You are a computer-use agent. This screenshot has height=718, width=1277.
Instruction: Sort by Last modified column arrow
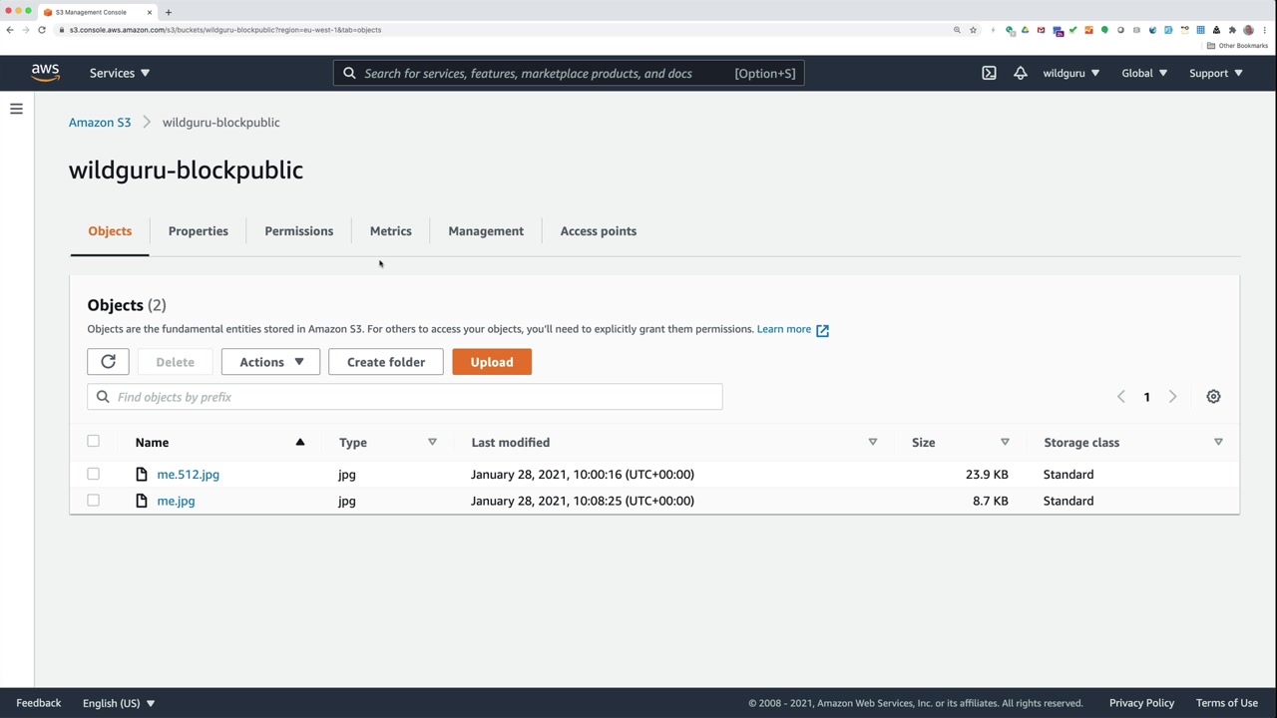[x=872, y=442]
